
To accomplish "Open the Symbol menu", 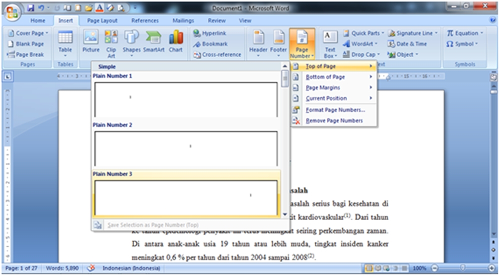I will pos(462,44).
